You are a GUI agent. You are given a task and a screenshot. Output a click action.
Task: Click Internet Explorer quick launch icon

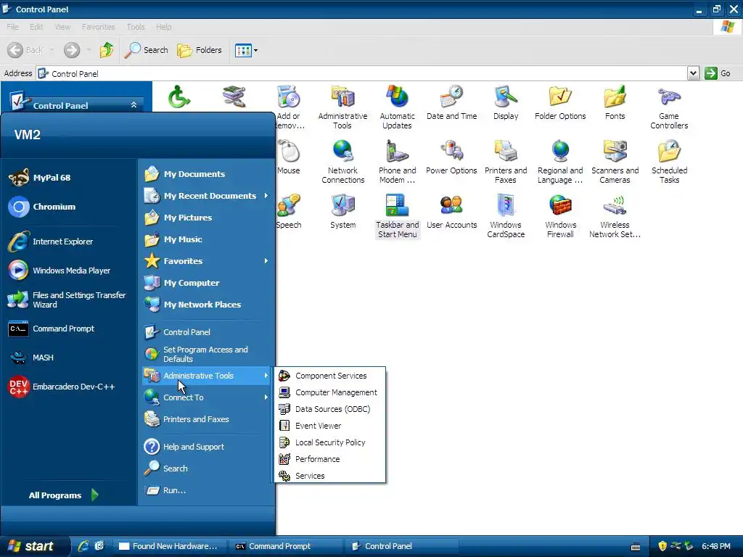(83, 546)
